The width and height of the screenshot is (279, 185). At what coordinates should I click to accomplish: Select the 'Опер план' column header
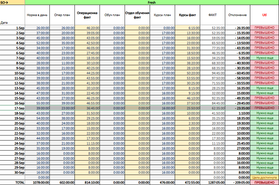click(62, 15)
